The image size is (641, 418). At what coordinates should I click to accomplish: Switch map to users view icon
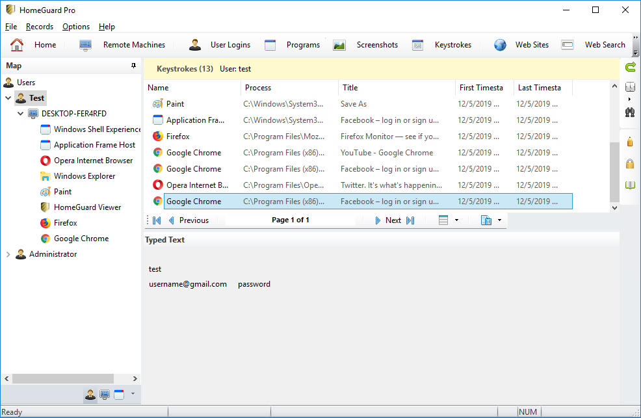point(90,395)
